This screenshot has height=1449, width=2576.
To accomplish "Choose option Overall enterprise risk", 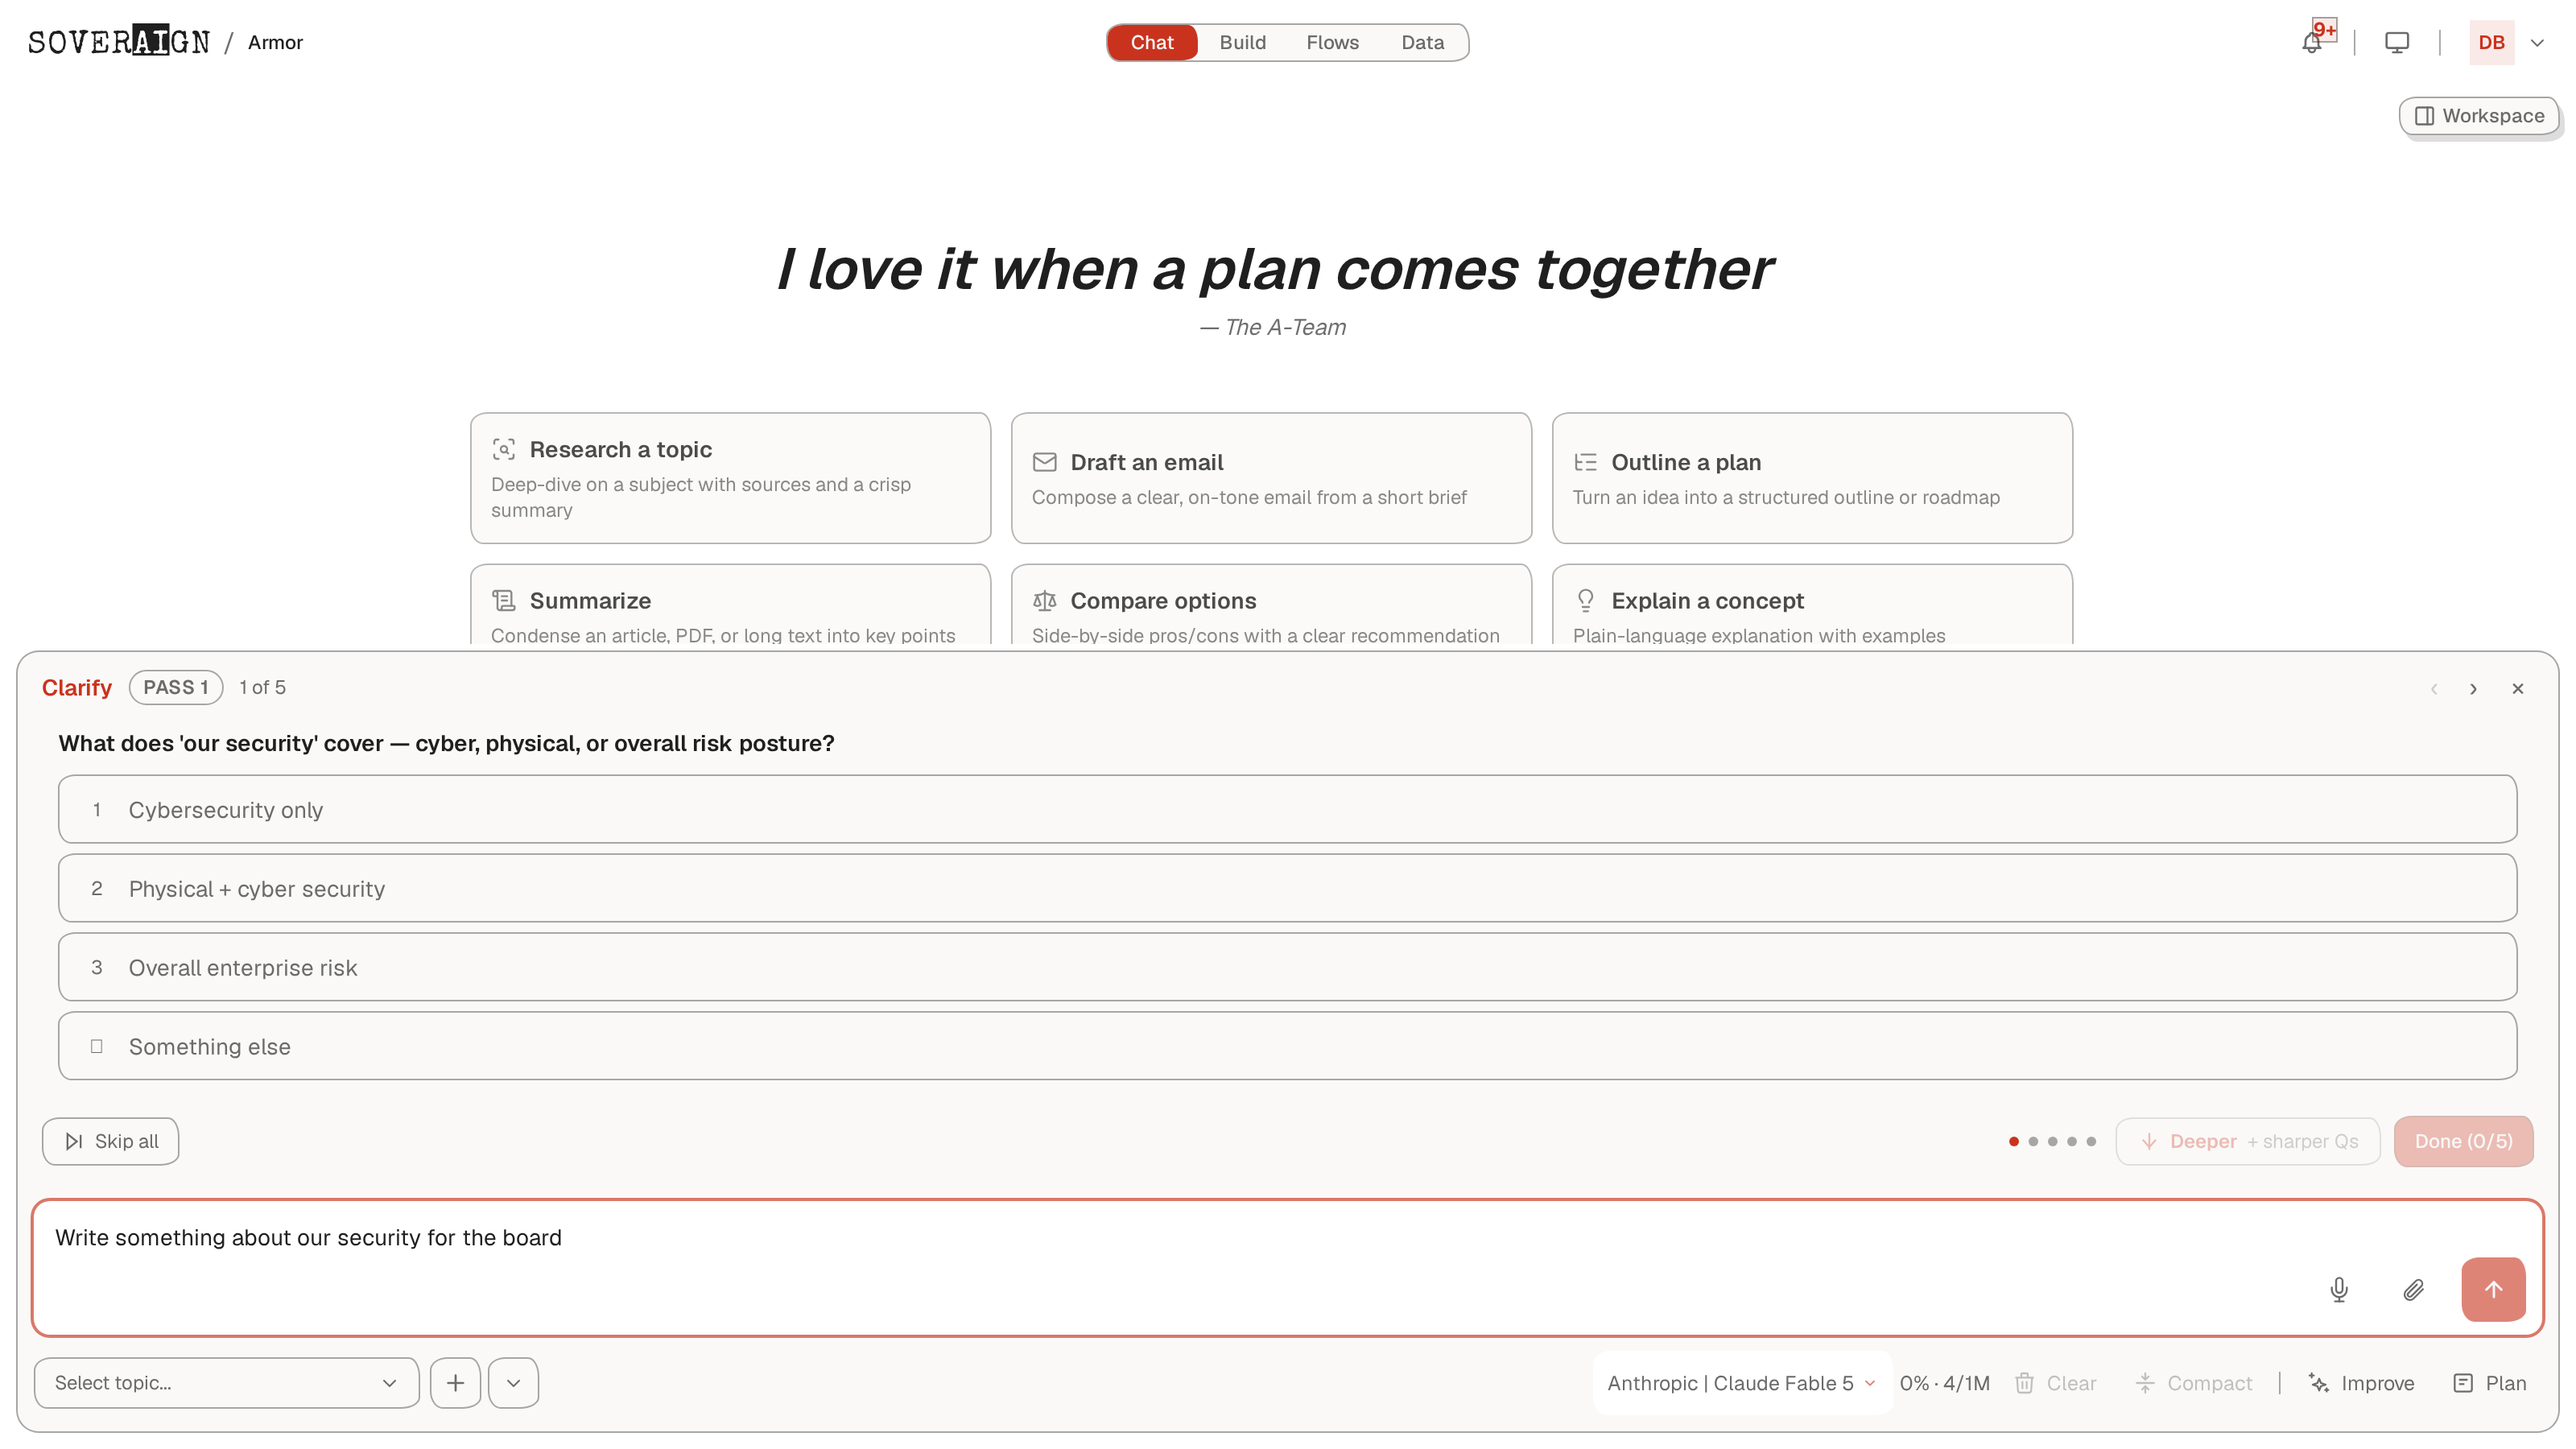I will click(1287, 967).
